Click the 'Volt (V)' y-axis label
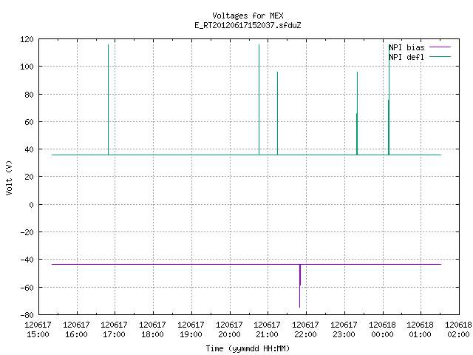Viewport: 473px width, 355px height. pos(9,177)
